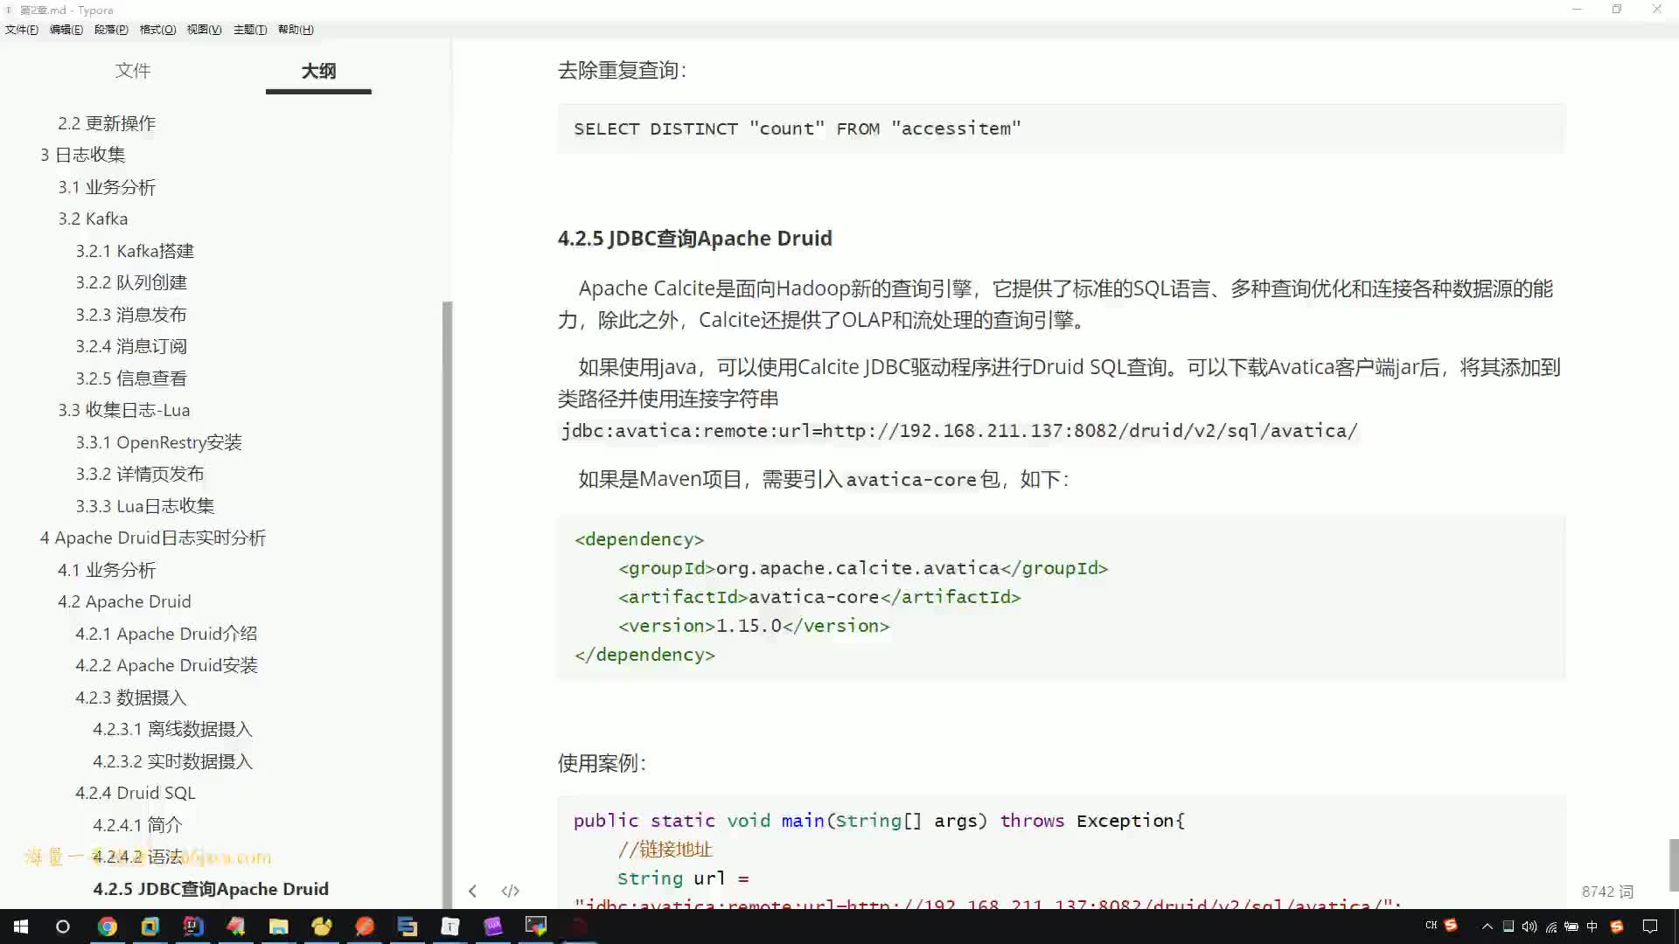
Task: Open Wi-Fi network settings in system tray
Action: 1550,927
